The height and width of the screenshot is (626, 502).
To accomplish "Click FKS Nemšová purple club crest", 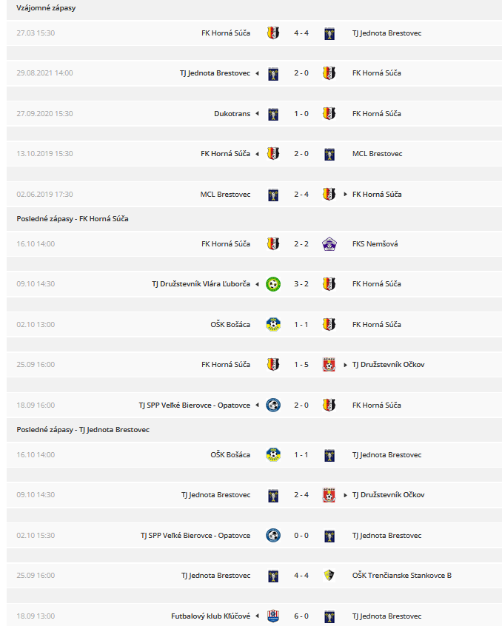I will coord(329,244).
